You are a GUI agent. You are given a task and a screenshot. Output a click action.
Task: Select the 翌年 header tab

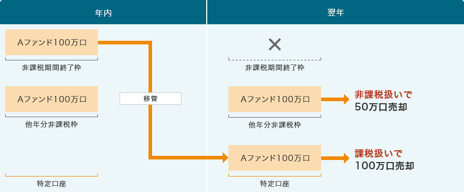[x=336, y=12]
